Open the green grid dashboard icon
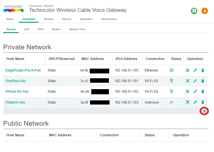The width and height of the screenshot is (214, 152). [x=194, y=11]
